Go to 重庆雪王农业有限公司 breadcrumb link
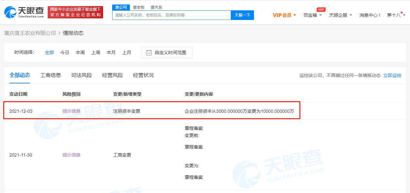Image resolution: width=410 pixels, height=193 pixels. point(30,33)
